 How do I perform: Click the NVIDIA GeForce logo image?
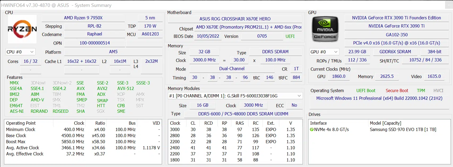click(x=325, y=29)
